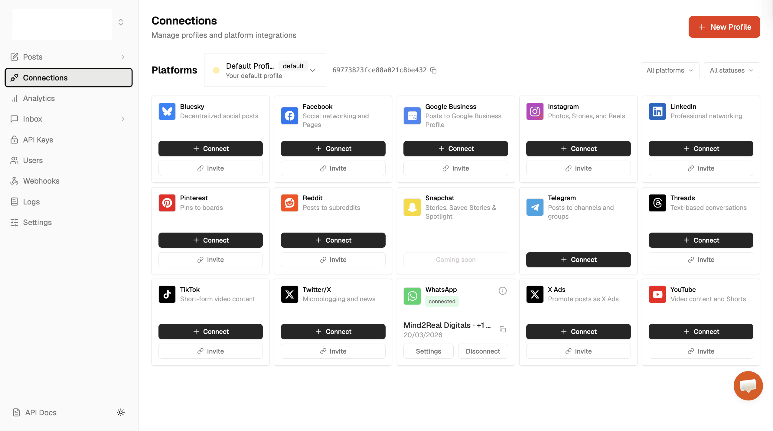Disconnect the WhatsApp account
This screenshot has height=431, width=773.
coord(483,351)
